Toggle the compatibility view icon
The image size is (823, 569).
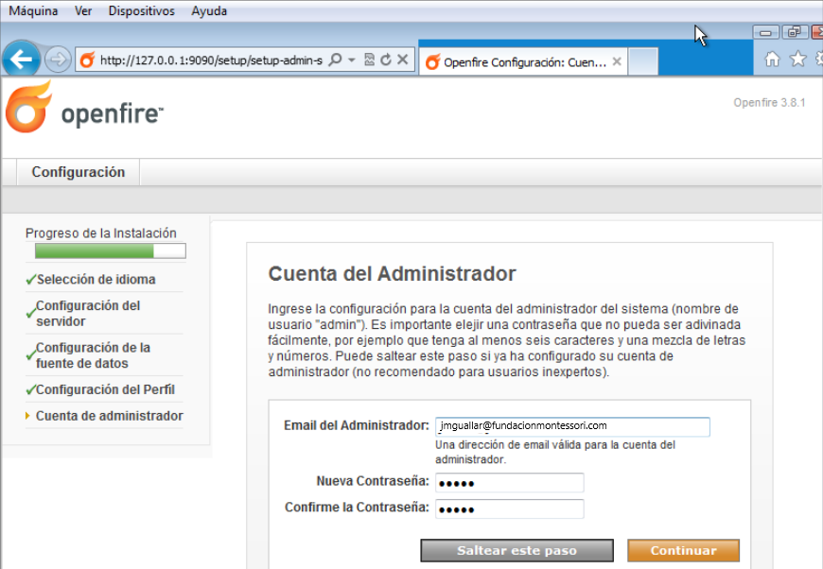click(x=370, y=60)
